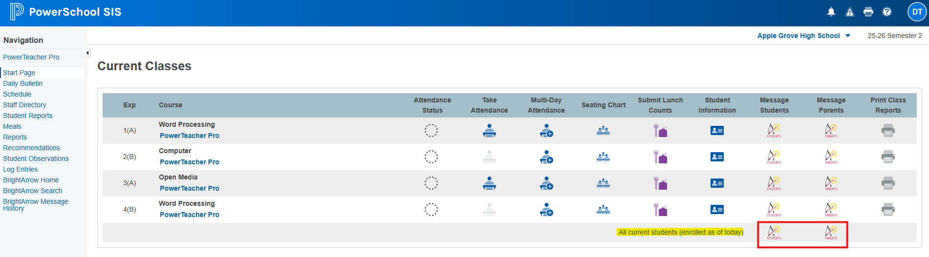Open multi-day attendance for 2(B) Computer

pyautogui.click(x=546, y=157)
